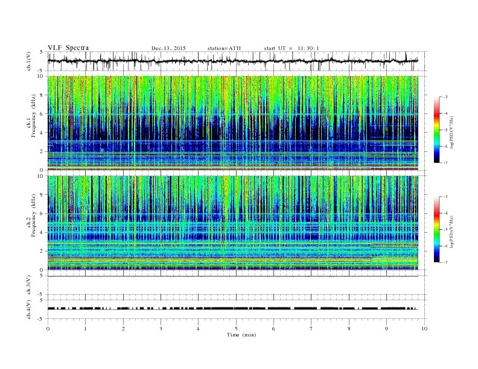Click the "1" tick on the time axis
Image resolution: width=478 pixels, height=369 pixels.
pos(85,329)
